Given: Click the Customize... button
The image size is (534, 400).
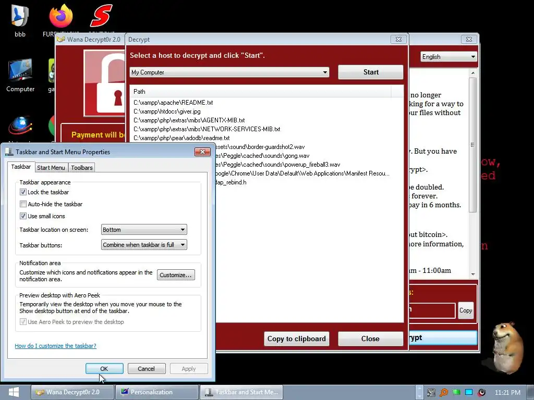Looking at the screenshot, I should 176,275.
